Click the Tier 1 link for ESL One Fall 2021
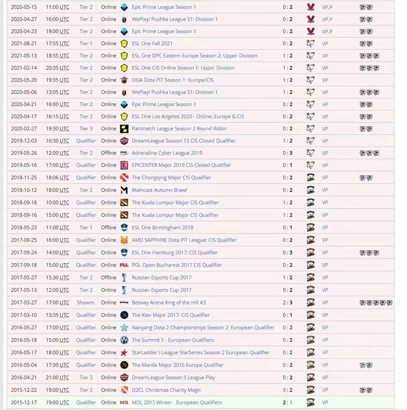This screenshot has width=407, height=410. pos(86,43)
